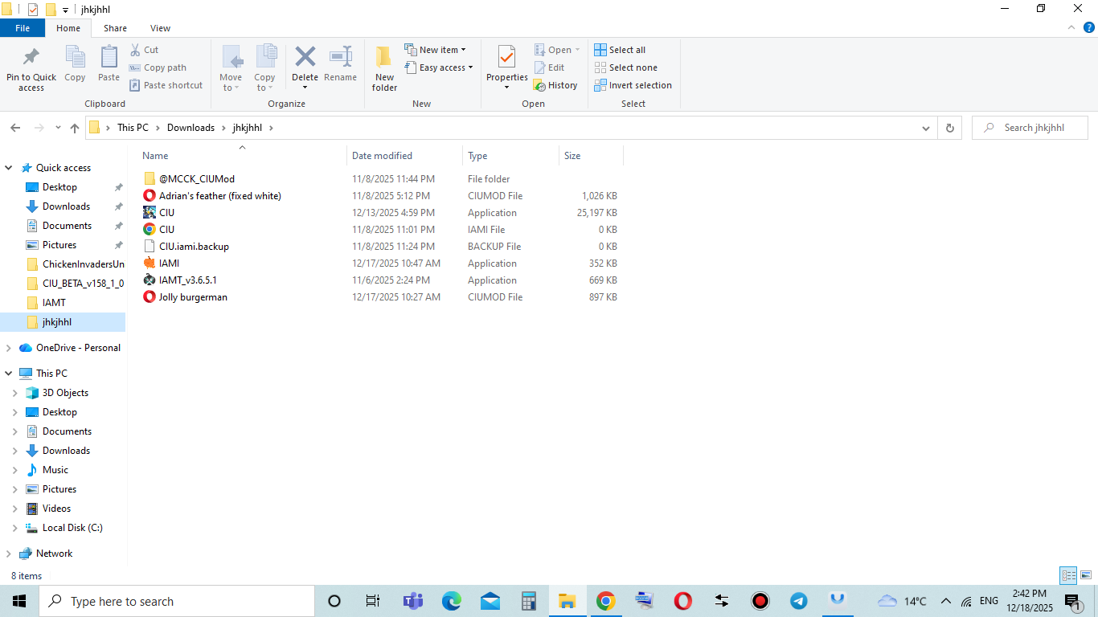
Task: Click Select all button
Action: (x=620, y=50)
